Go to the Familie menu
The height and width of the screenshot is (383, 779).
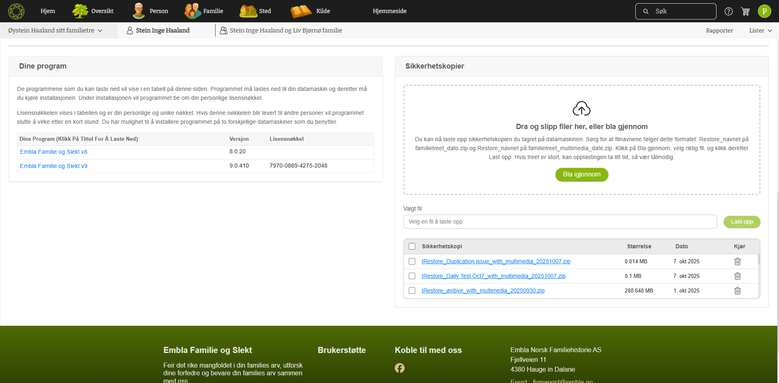click(204, 11)
